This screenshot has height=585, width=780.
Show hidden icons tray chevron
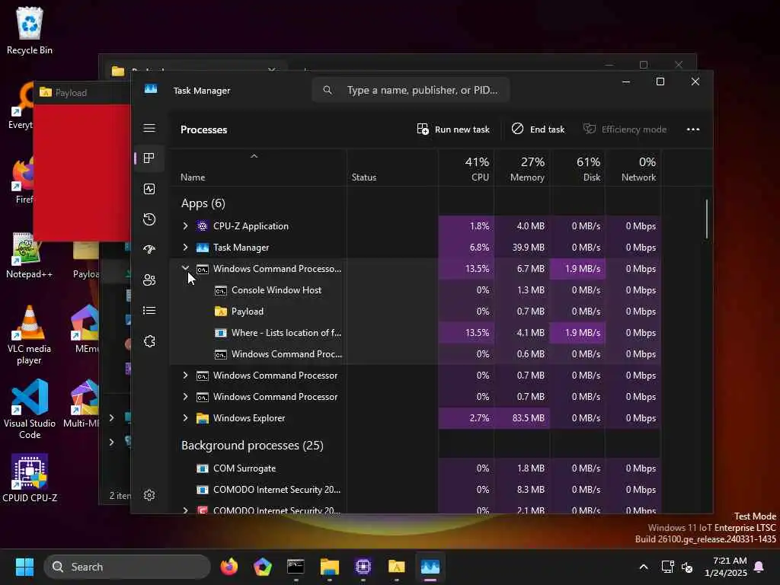(x=643, y=567)
